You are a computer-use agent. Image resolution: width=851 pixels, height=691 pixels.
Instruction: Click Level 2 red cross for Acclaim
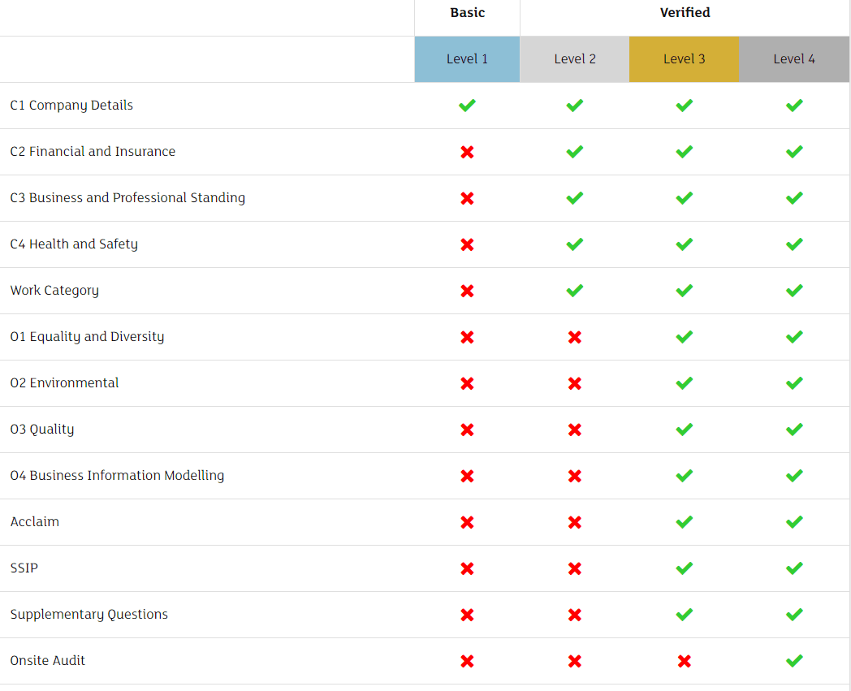[575, 522]
